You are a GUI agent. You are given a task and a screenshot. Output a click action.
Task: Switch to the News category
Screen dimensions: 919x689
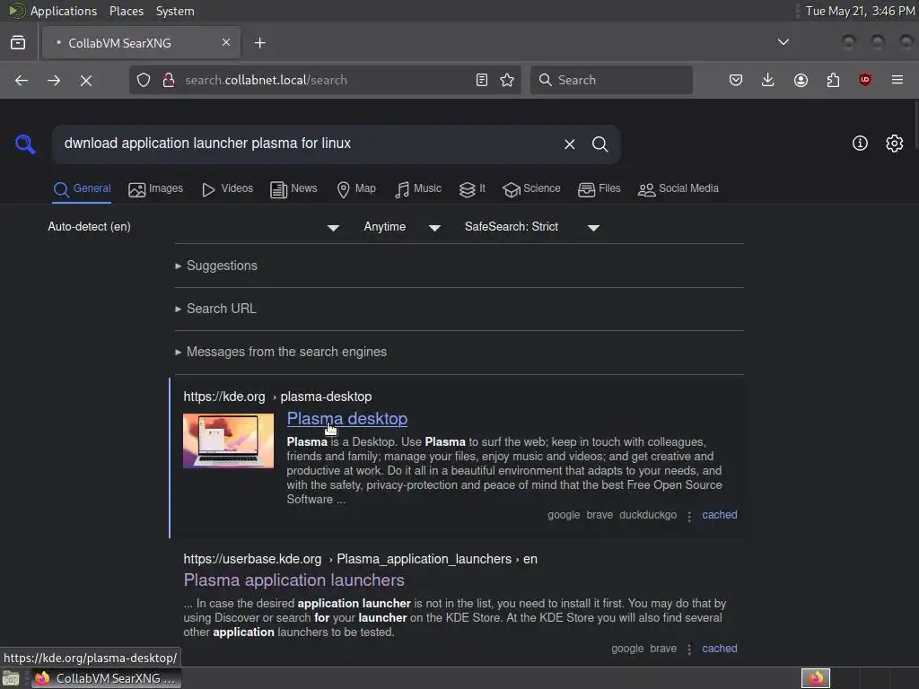coord(293,188)
